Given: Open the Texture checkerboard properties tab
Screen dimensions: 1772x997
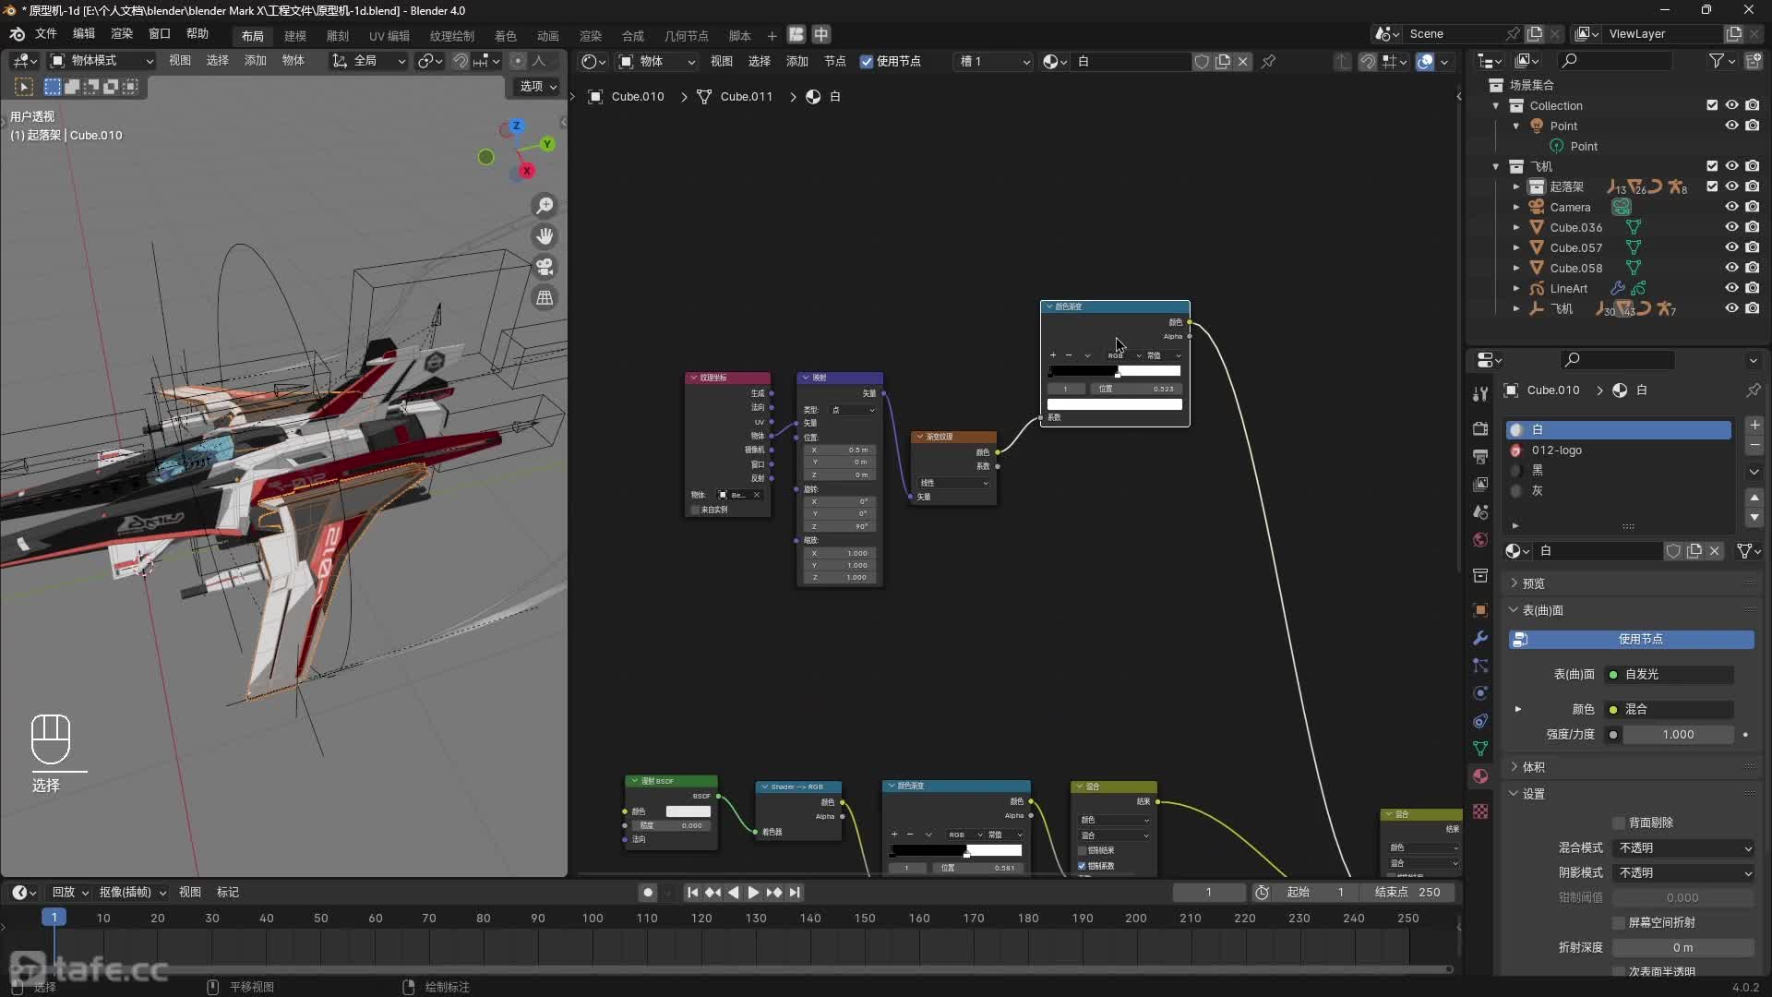Looking at the screenshot, I should click(1480, 811).
